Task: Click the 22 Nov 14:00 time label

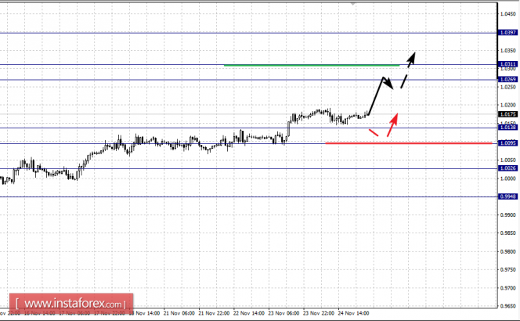Action: pos(249,313)
